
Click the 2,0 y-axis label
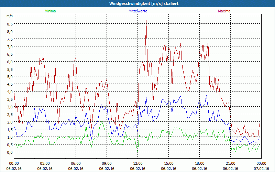[x=10, y=122]
